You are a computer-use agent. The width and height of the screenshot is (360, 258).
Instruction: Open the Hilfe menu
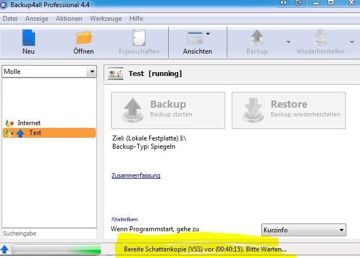tap(136, 19)
